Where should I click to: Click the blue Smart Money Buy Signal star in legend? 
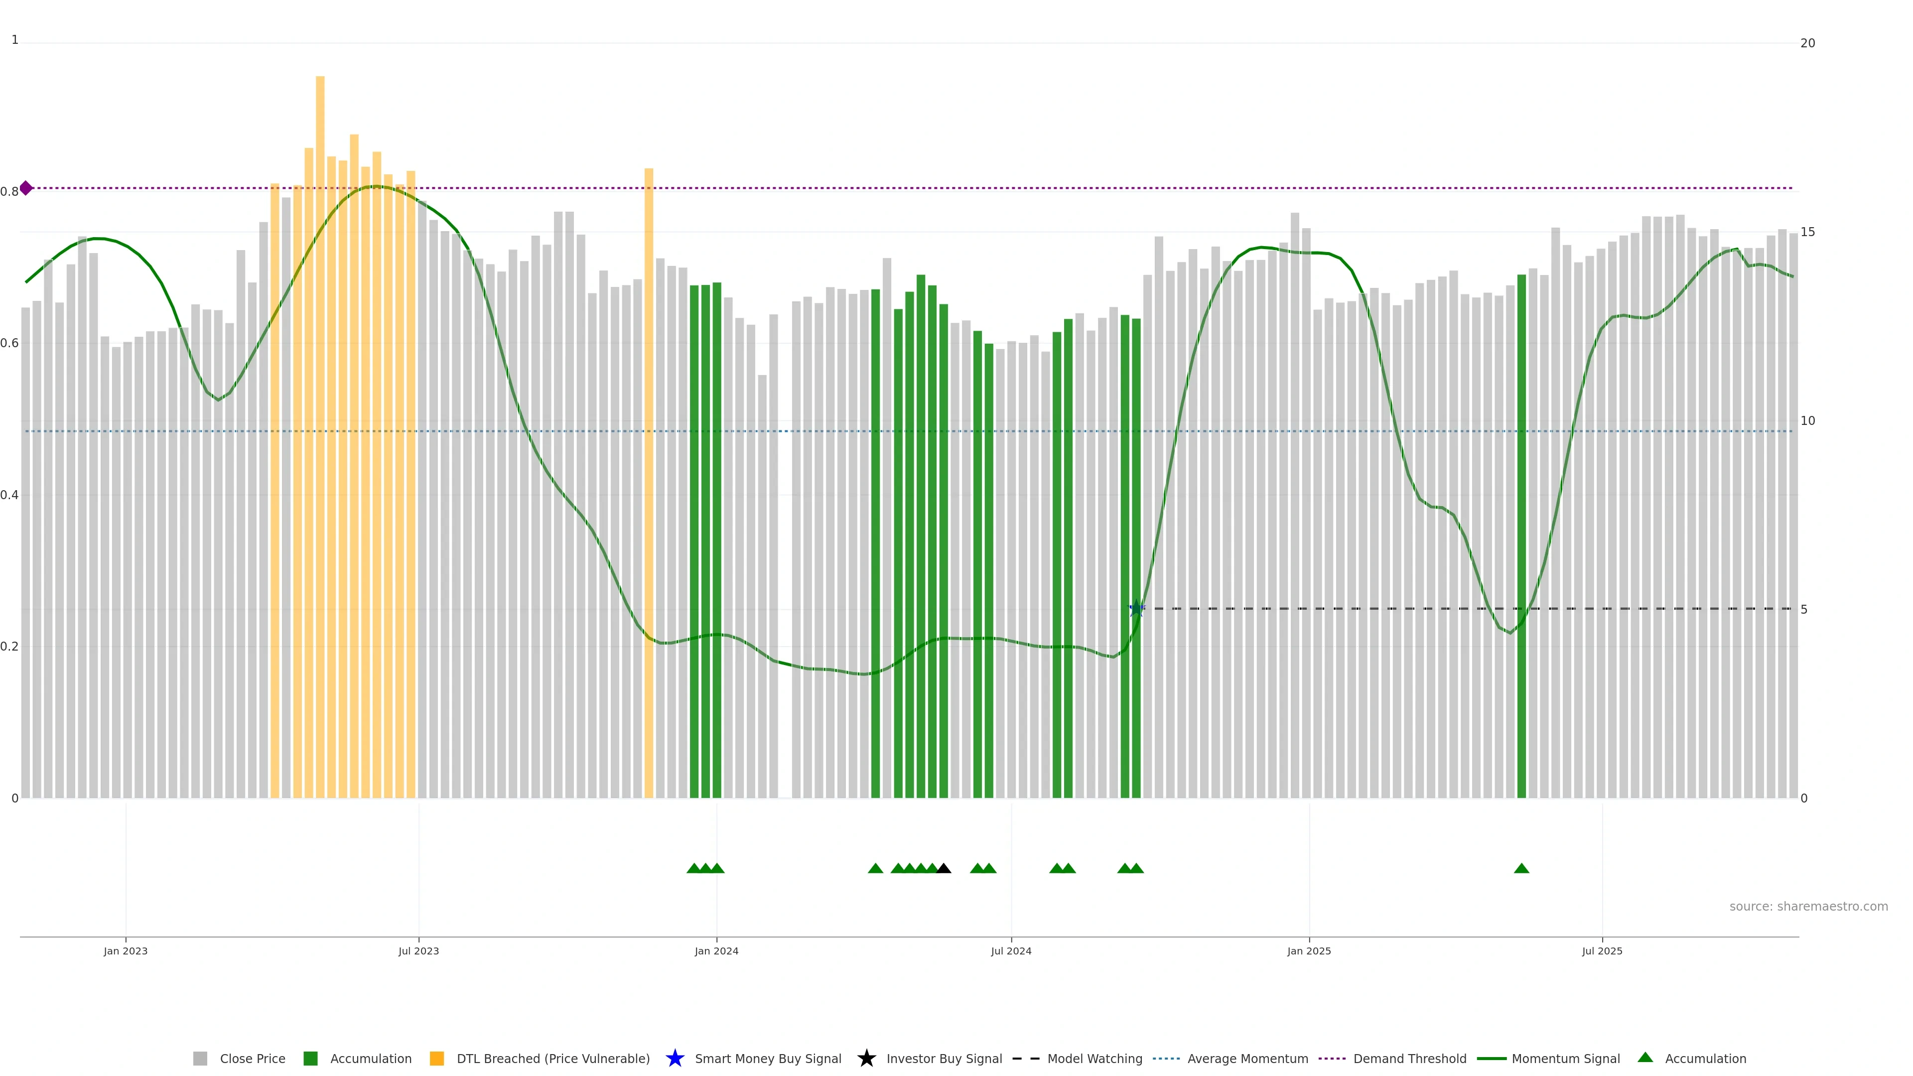tap(675, 1058)
